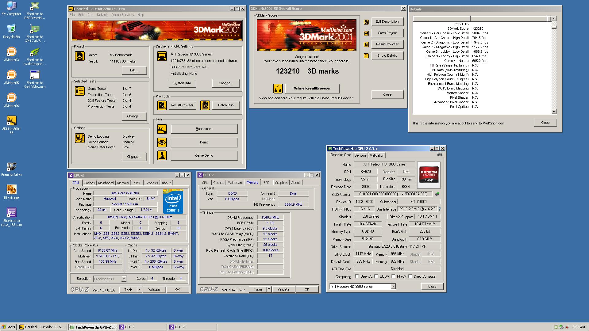The height and width of the screenshot is (331, 589).
Task: Click the Game Demo button
Action: pos(204,155)
